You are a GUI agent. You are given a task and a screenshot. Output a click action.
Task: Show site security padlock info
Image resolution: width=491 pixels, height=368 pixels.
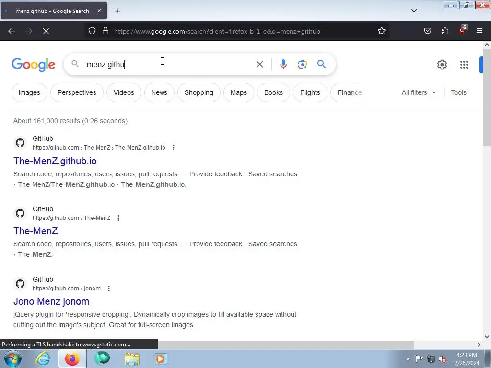point(105,31)
